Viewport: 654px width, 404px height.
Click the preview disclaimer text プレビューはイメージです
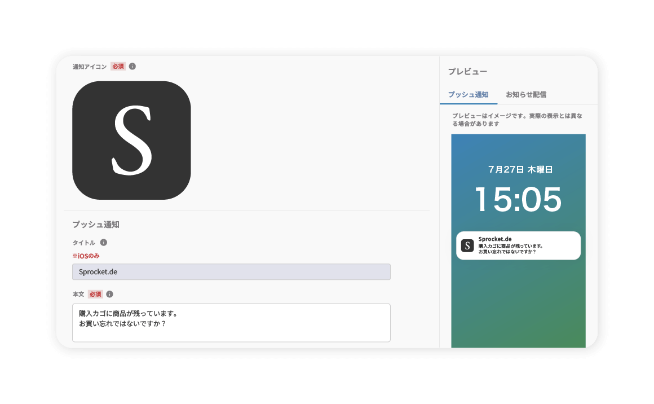pyautogui.click(x=517, y=120)
